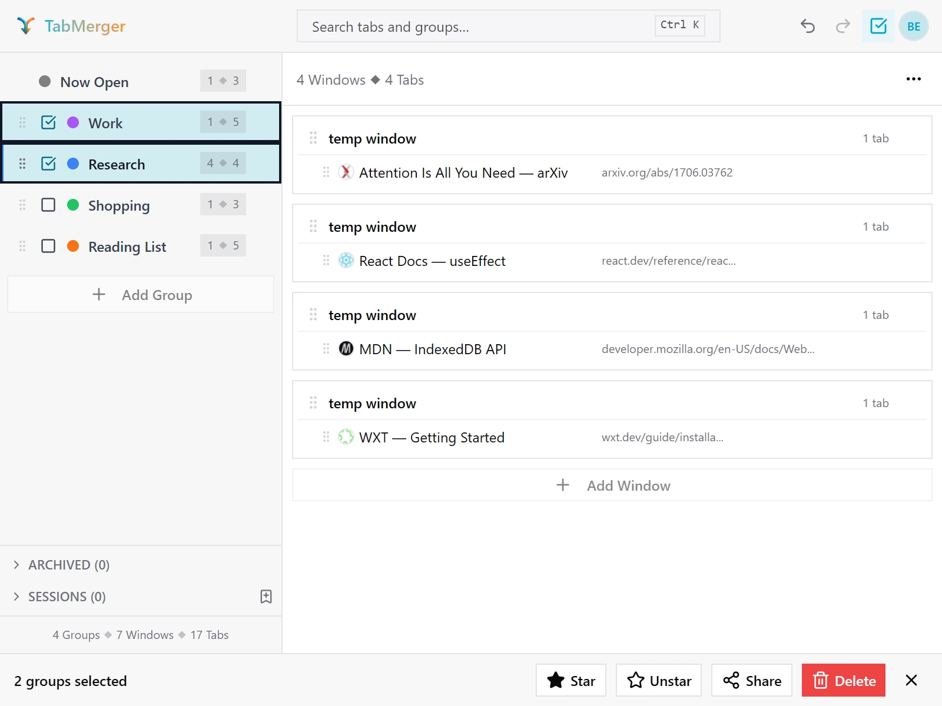Screen dimensions: 942x706
Task: Star the selected groups
Action: pyautogui.click(x=571, y=680)
